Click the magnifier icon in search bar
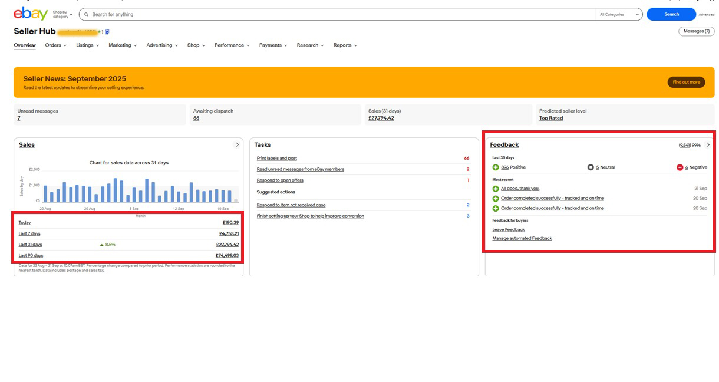Image resolution: width=719 pixels, height=382 pixels. pyautogui.click(x=87, y=14)
